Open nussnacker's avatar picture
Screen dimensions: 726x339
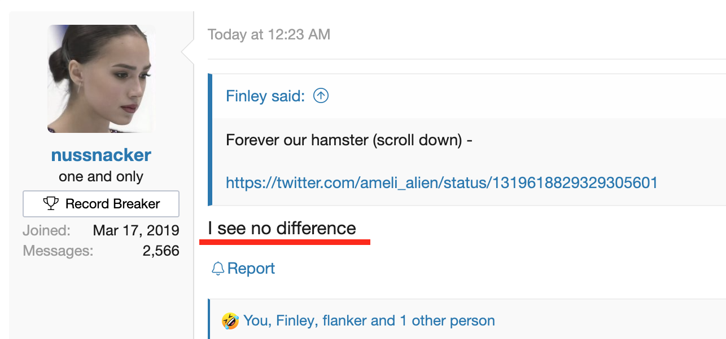(101, 79)
